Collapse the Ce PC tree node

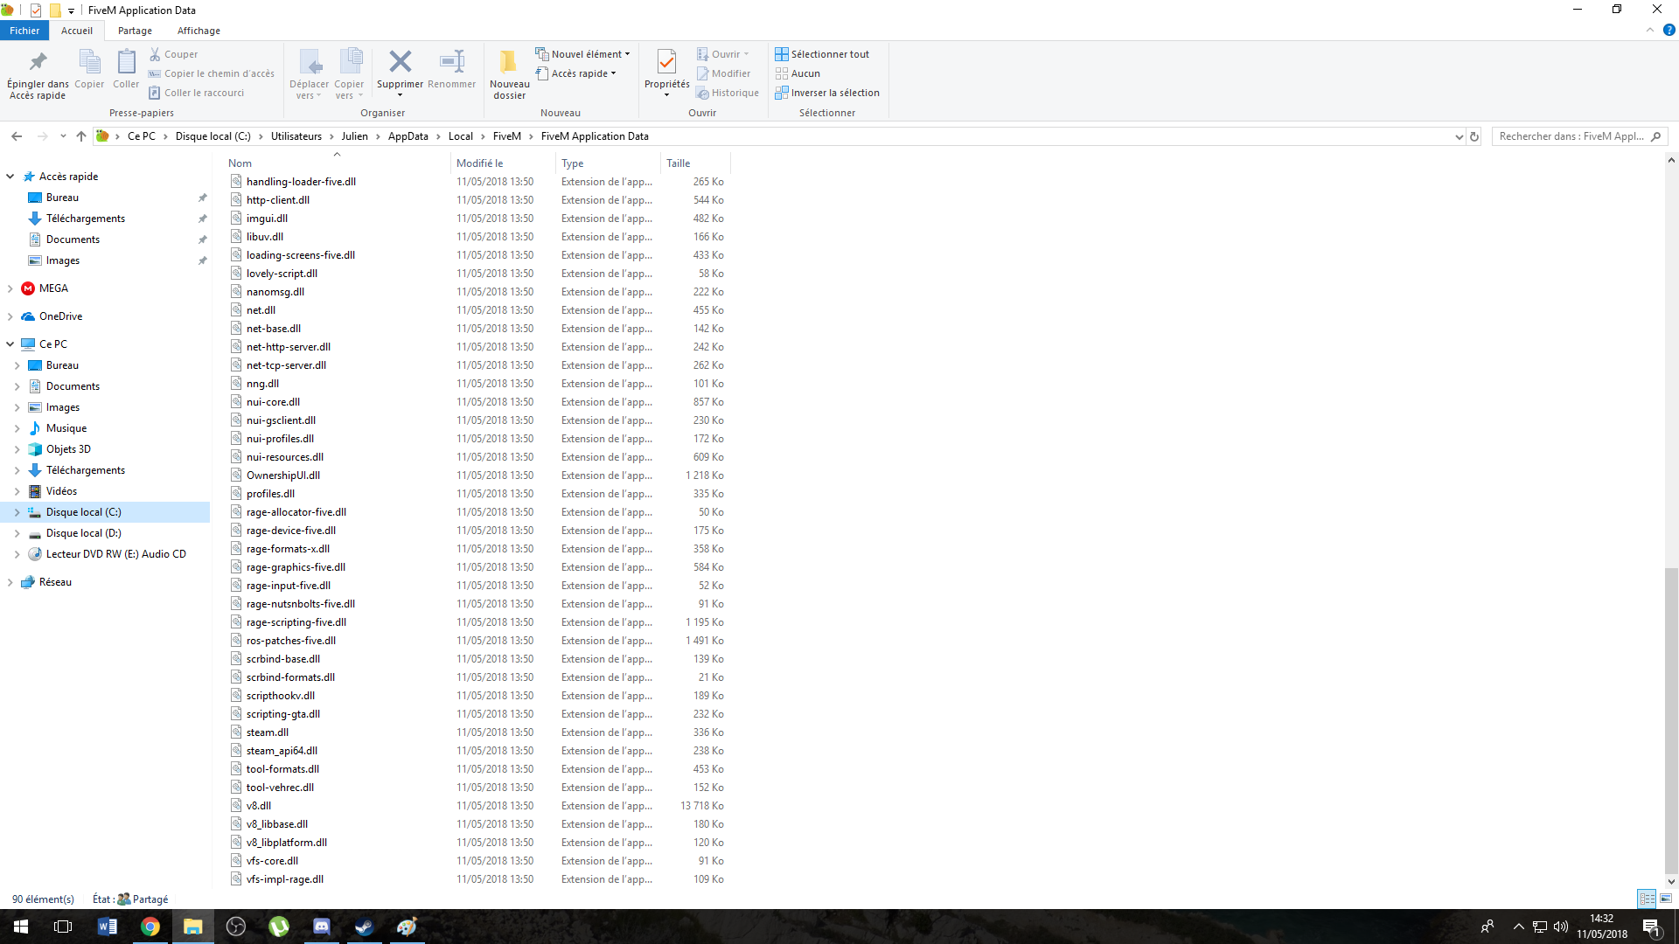click(x=10, y=344)
